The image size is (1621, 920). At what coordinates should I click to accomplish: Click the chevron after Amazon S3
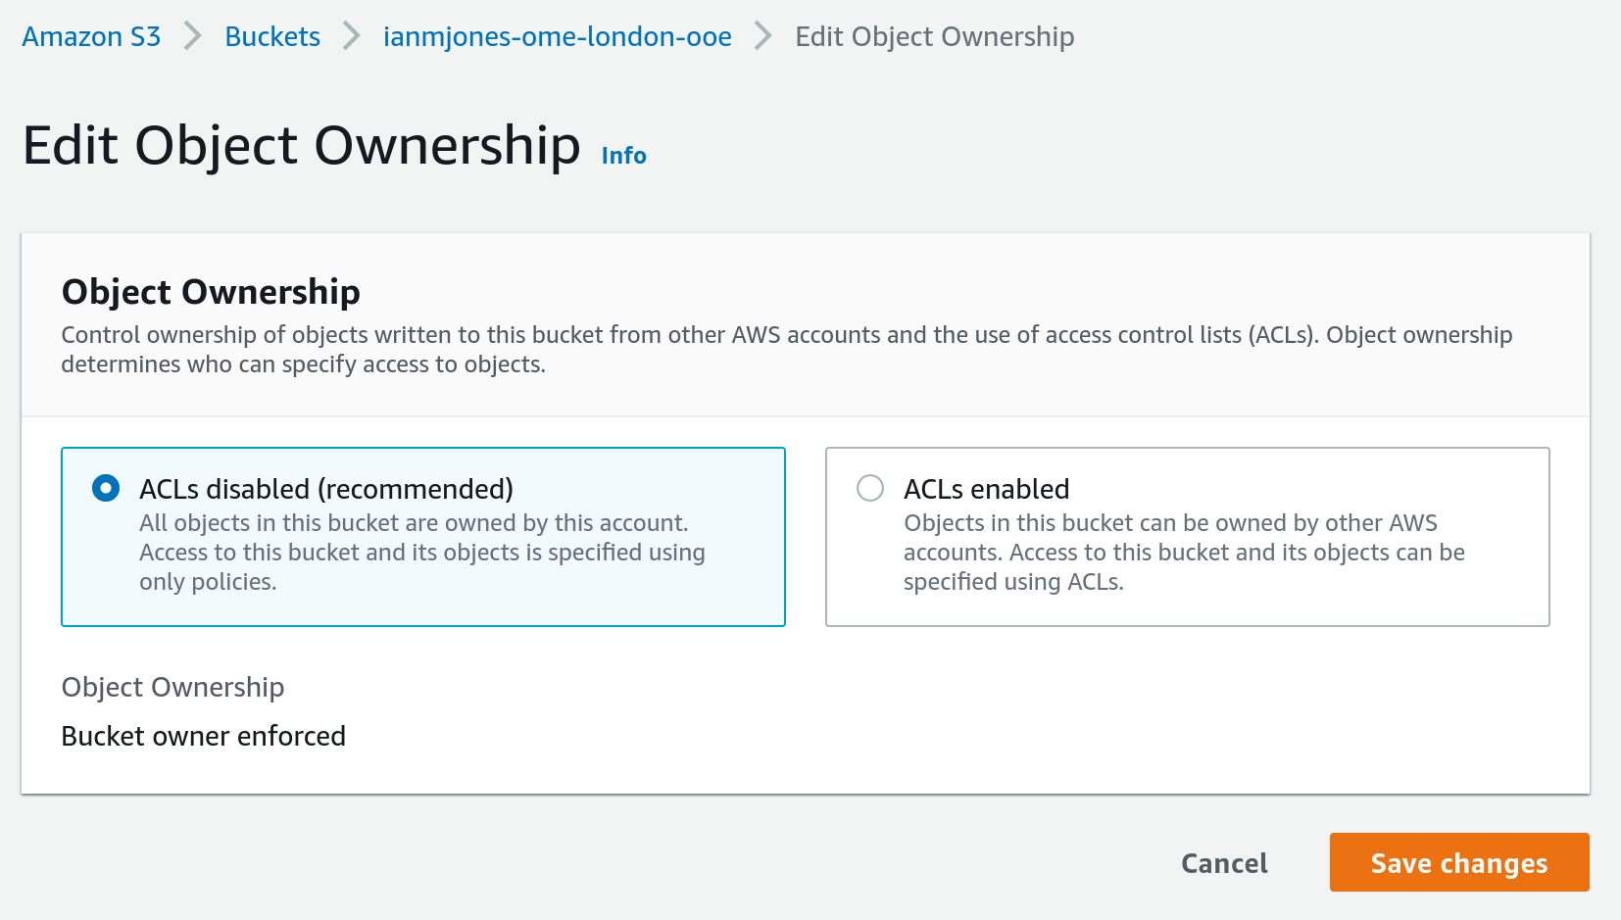(x=192, y=35)
